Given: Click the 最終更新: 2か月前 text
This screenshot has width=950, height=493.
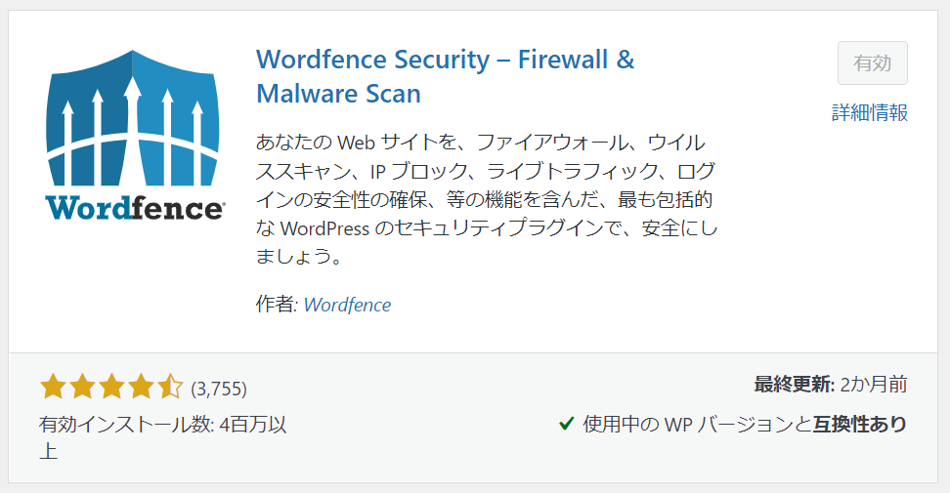Looking at the screenshot, I should (831, 385).
